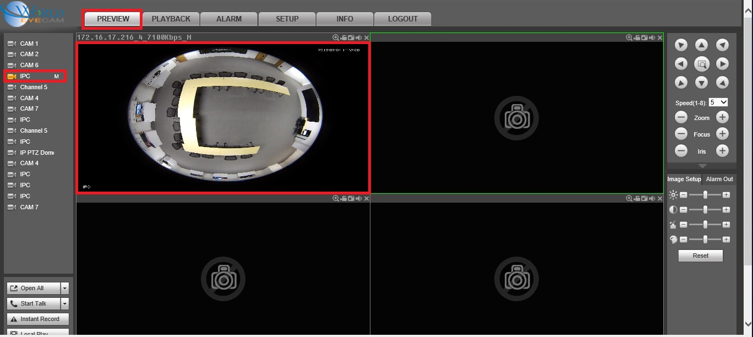Click the Start Talk button
This screenshot has height=337, width=753.
click(x=34, y=303)
